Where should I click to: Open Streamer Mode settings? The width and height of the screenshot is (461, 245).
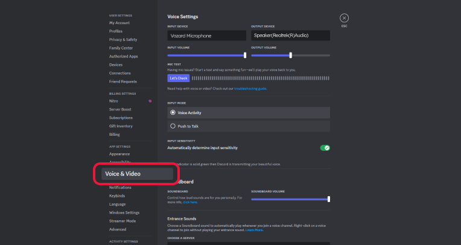point(122,221)
